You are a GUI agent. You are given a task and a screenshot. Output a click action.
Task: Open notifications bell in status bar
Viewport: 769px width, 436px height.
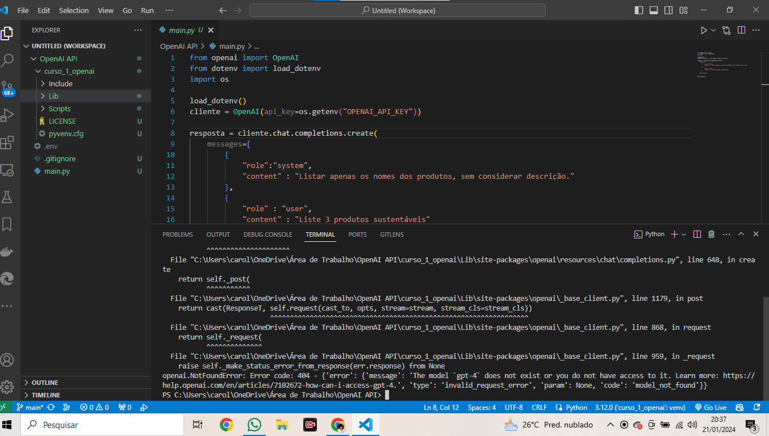(757, 407)
